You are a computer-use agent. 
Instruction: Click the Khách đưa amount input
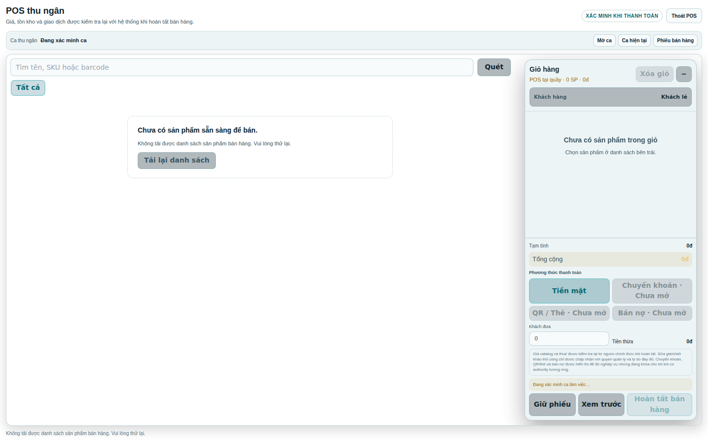pyautogui.click(x=569, y=338)
